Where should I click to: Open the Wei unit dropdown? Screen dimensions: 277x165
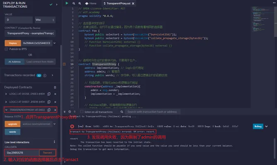pos(45,20)
